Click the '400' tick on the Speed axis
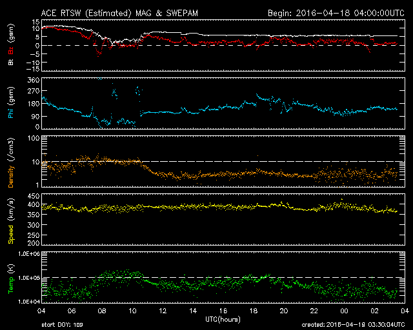Screen dimensions: 413x330 pyautogui.click(x=34, y=204)
